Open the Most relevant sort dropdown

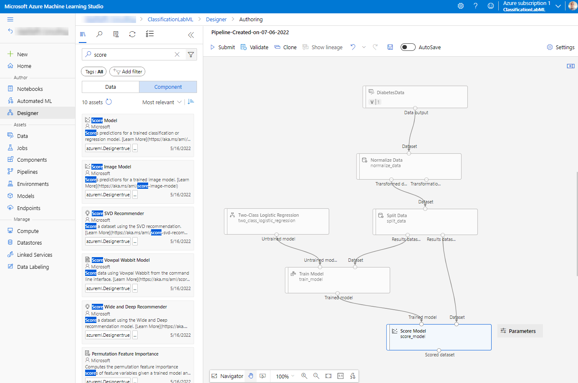(162, 102)
